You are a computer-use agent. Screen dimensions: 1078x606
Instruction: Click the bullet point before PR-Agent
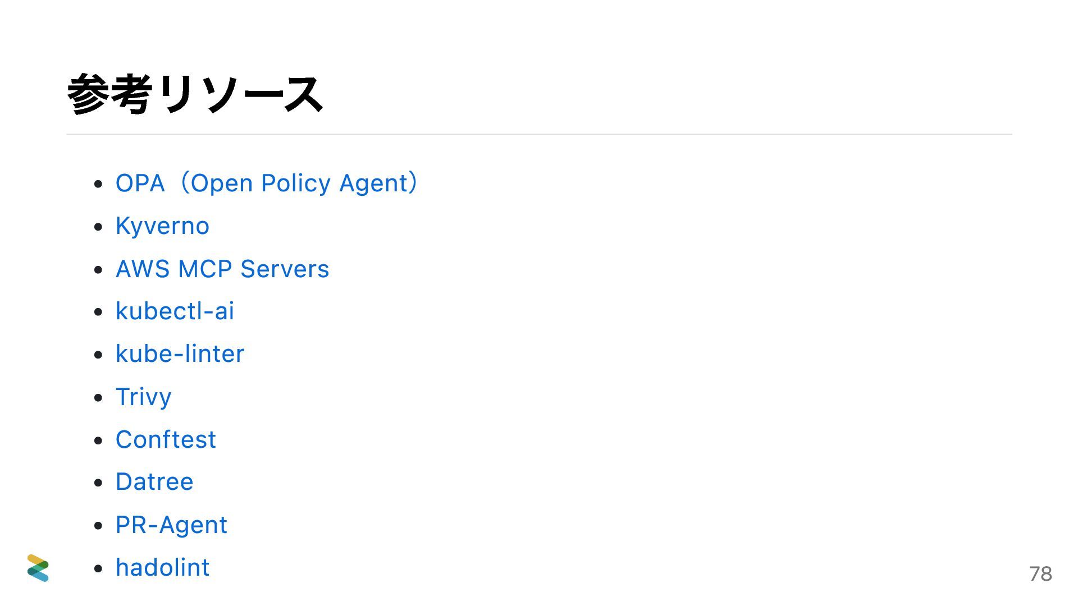click(99, 525)
